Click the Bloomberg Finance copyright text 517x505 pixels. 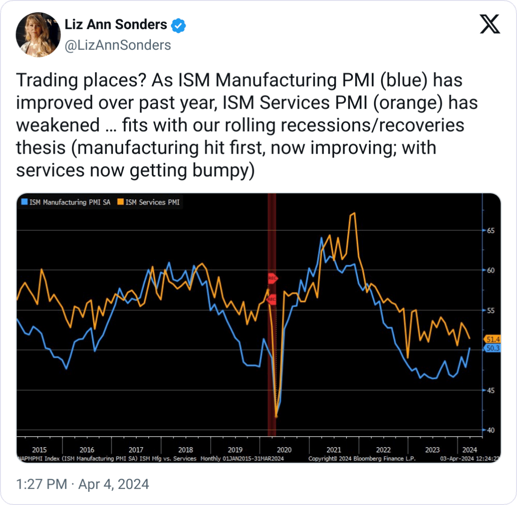362,458
